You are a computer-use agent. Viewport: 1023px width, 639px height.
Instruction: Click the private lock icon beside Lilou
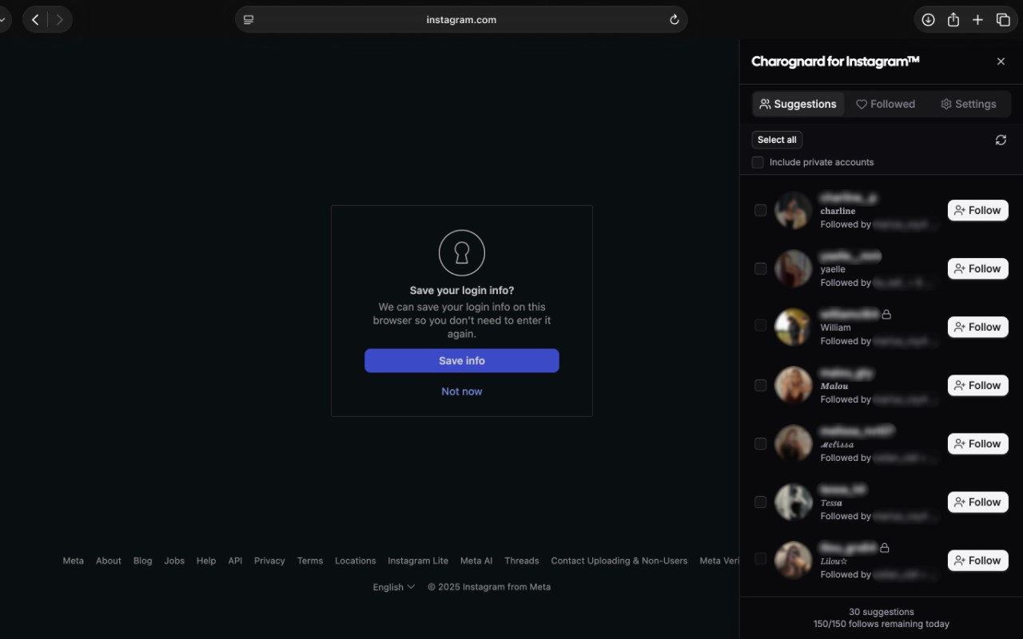click(885, 547)
